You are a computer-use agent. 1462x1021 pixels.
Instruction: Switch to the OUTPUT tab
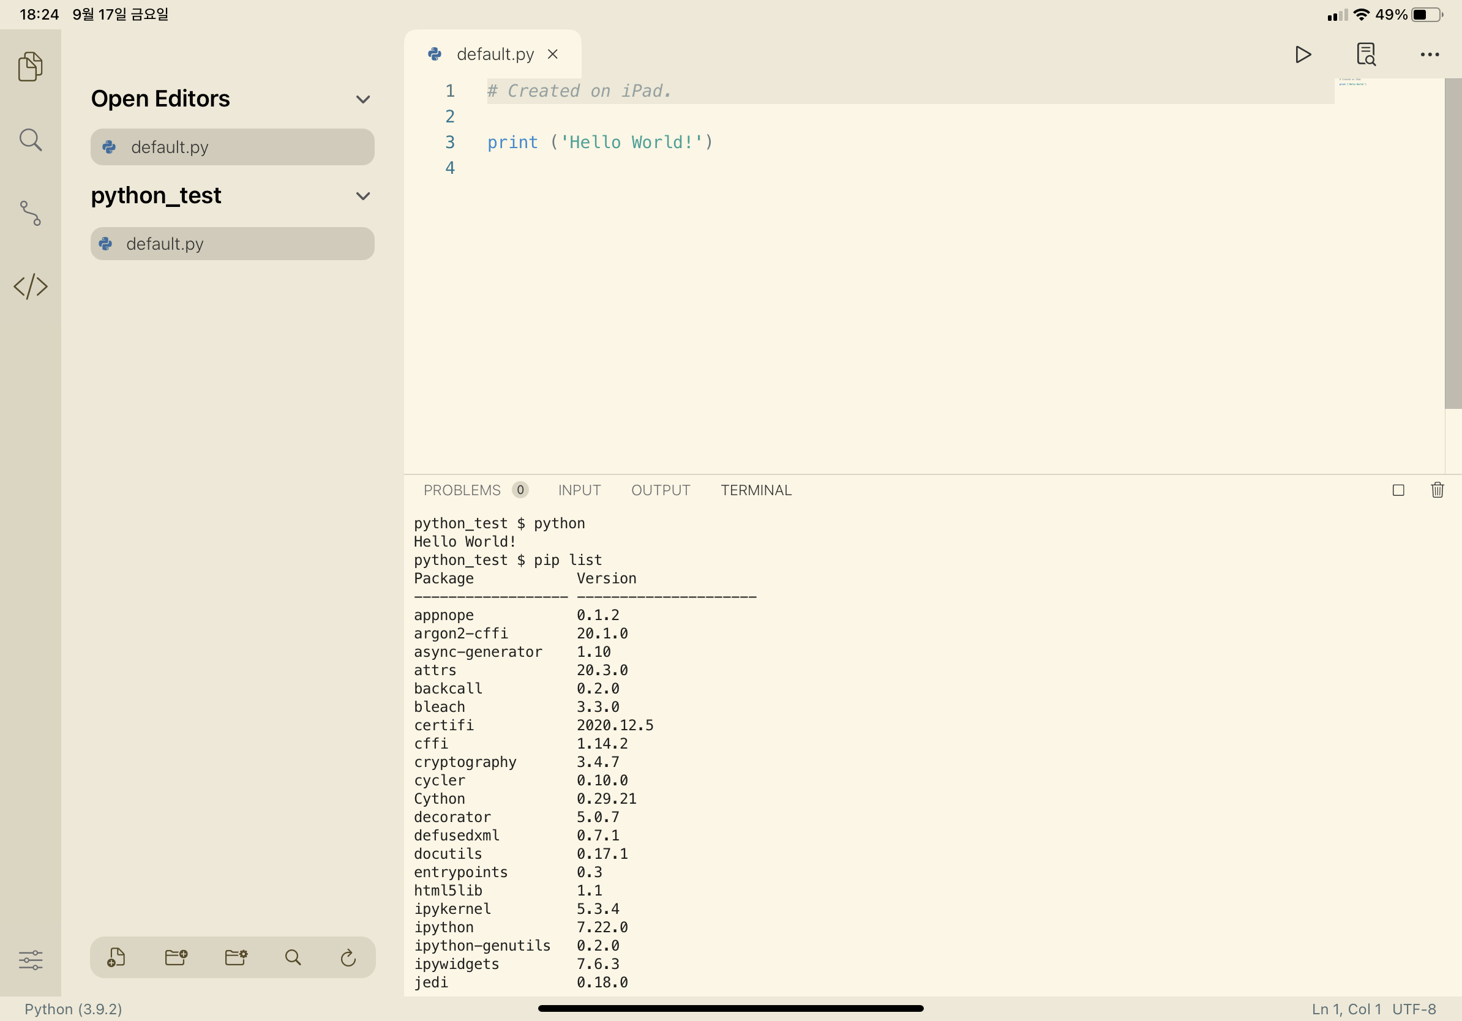[661, 490]
